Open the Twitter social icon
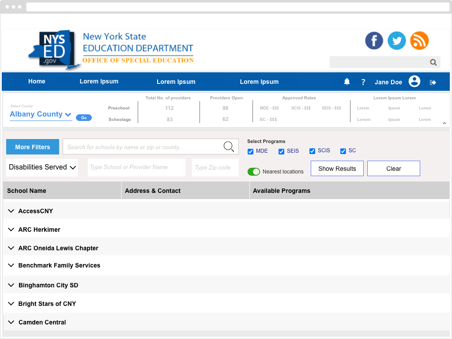This screenshot has width=452, height=339. pos(396,41)
